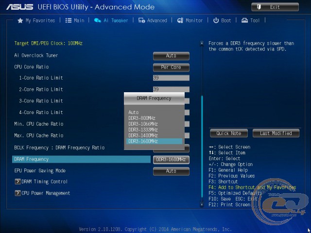This screenshot has width=311, height=233.
Task: Select Max. CPU Cache Ratio label
Action: (x=39, y=135)
